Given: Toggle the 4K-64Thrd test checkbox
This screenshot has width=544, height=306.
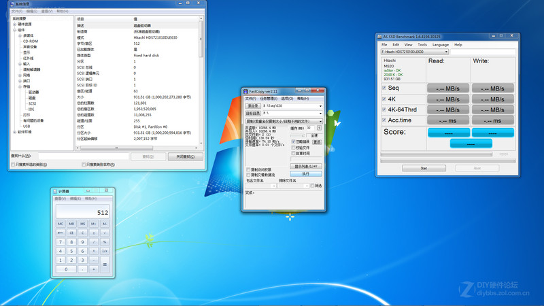Looking at the screenshot, I should click(384, 109).
